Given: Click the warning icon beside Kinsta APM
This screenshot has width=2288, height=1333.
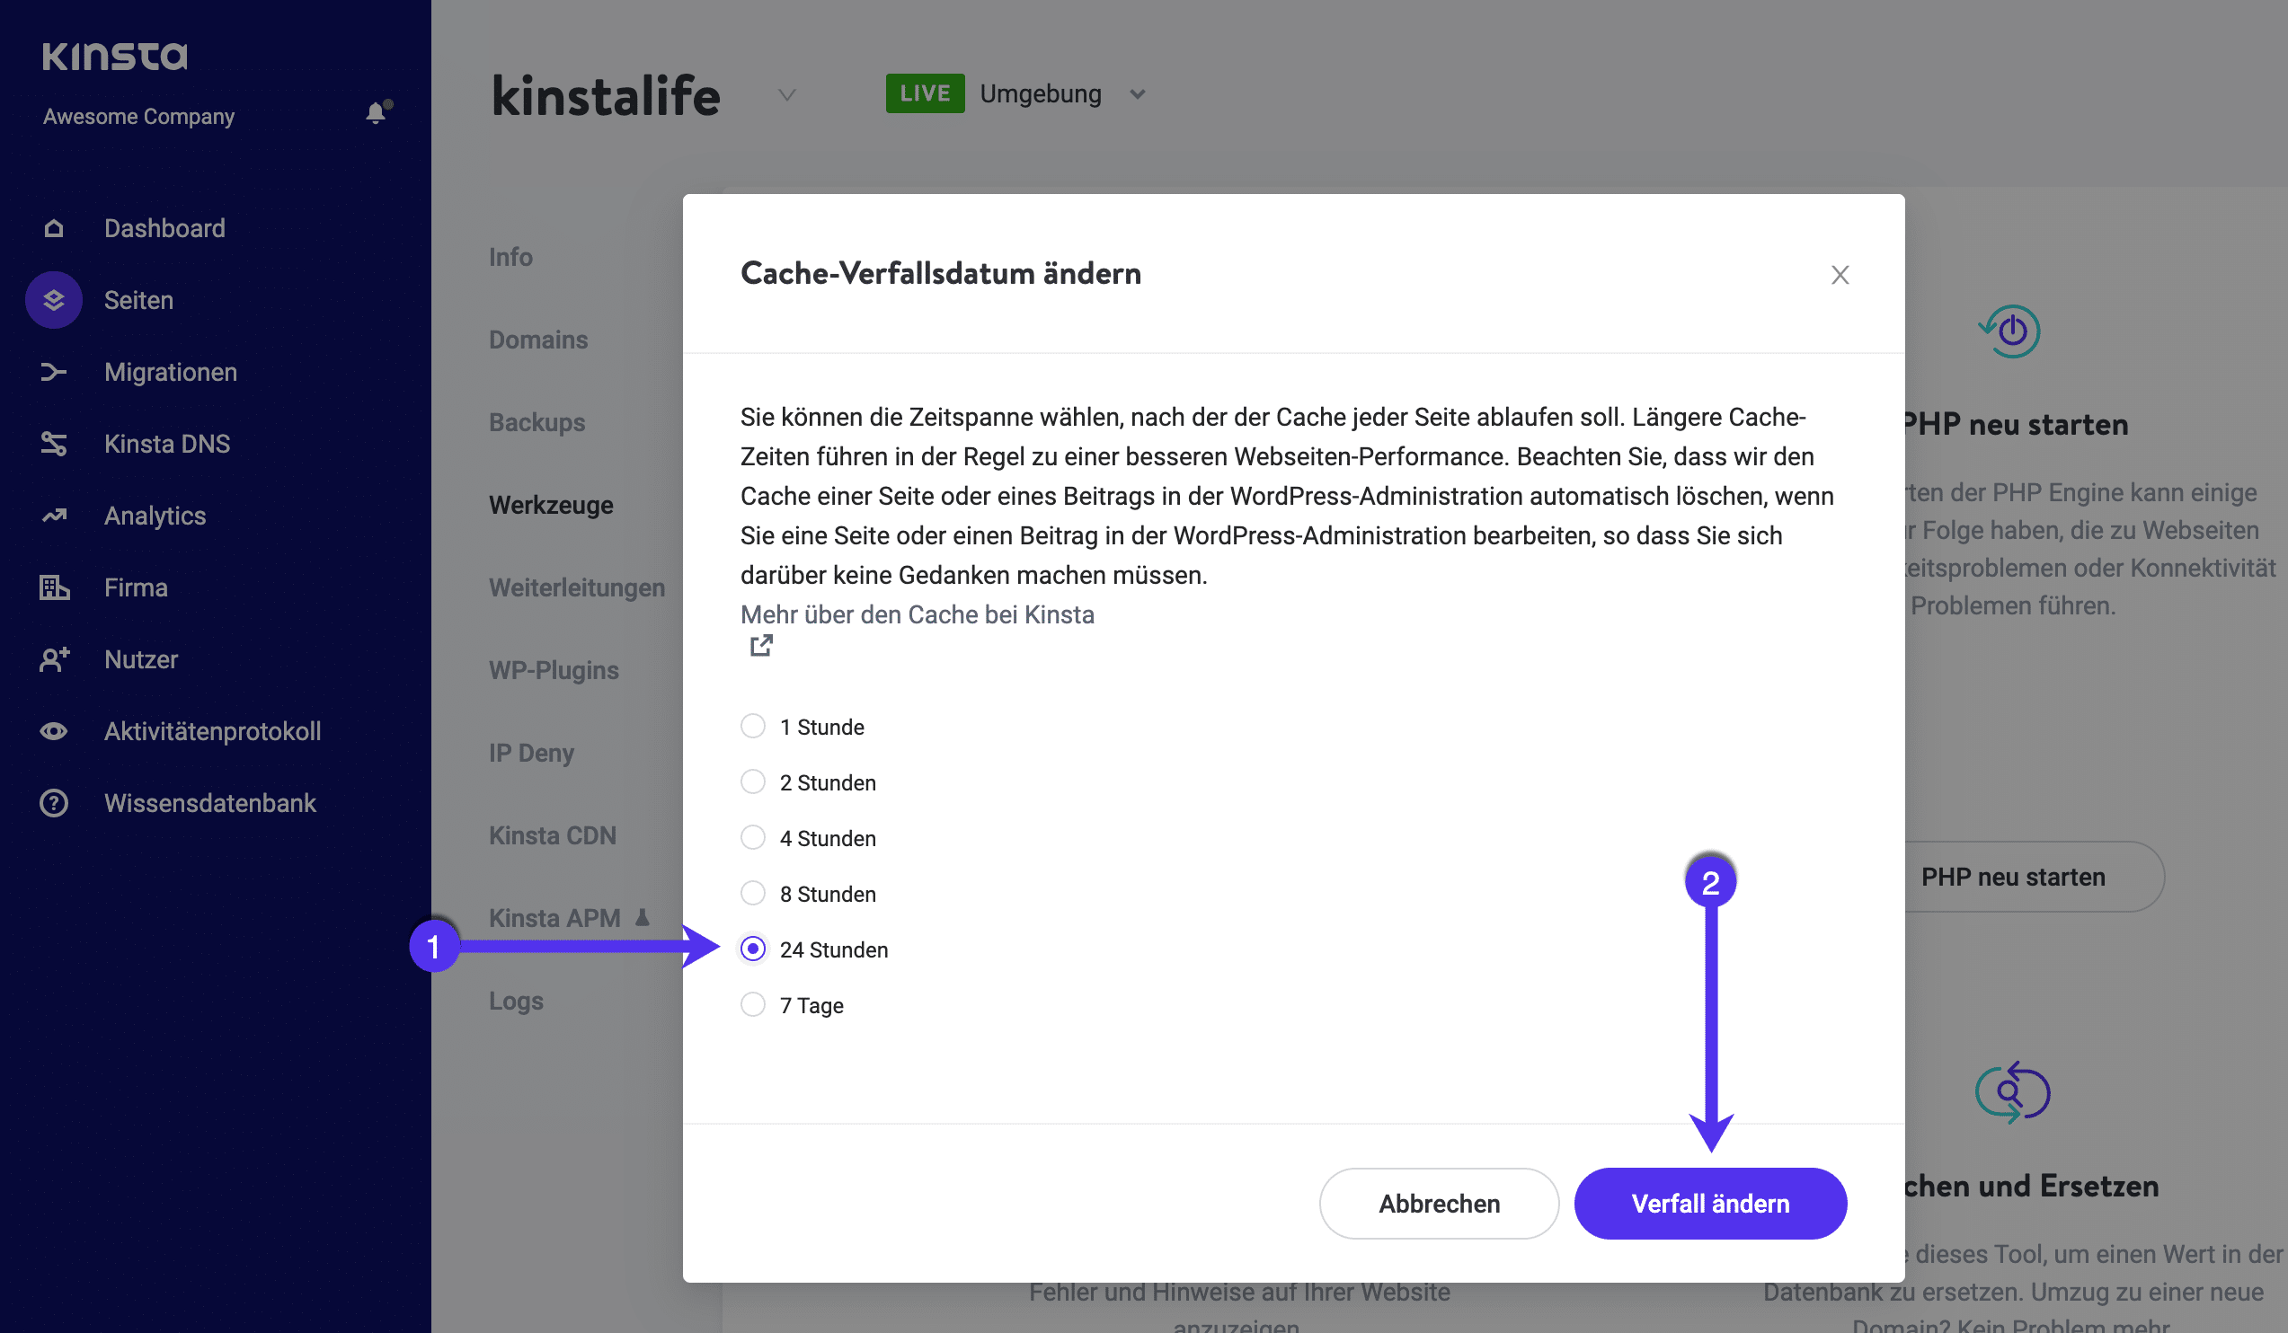Looking at the screenshot, I should tap(641, 917).
